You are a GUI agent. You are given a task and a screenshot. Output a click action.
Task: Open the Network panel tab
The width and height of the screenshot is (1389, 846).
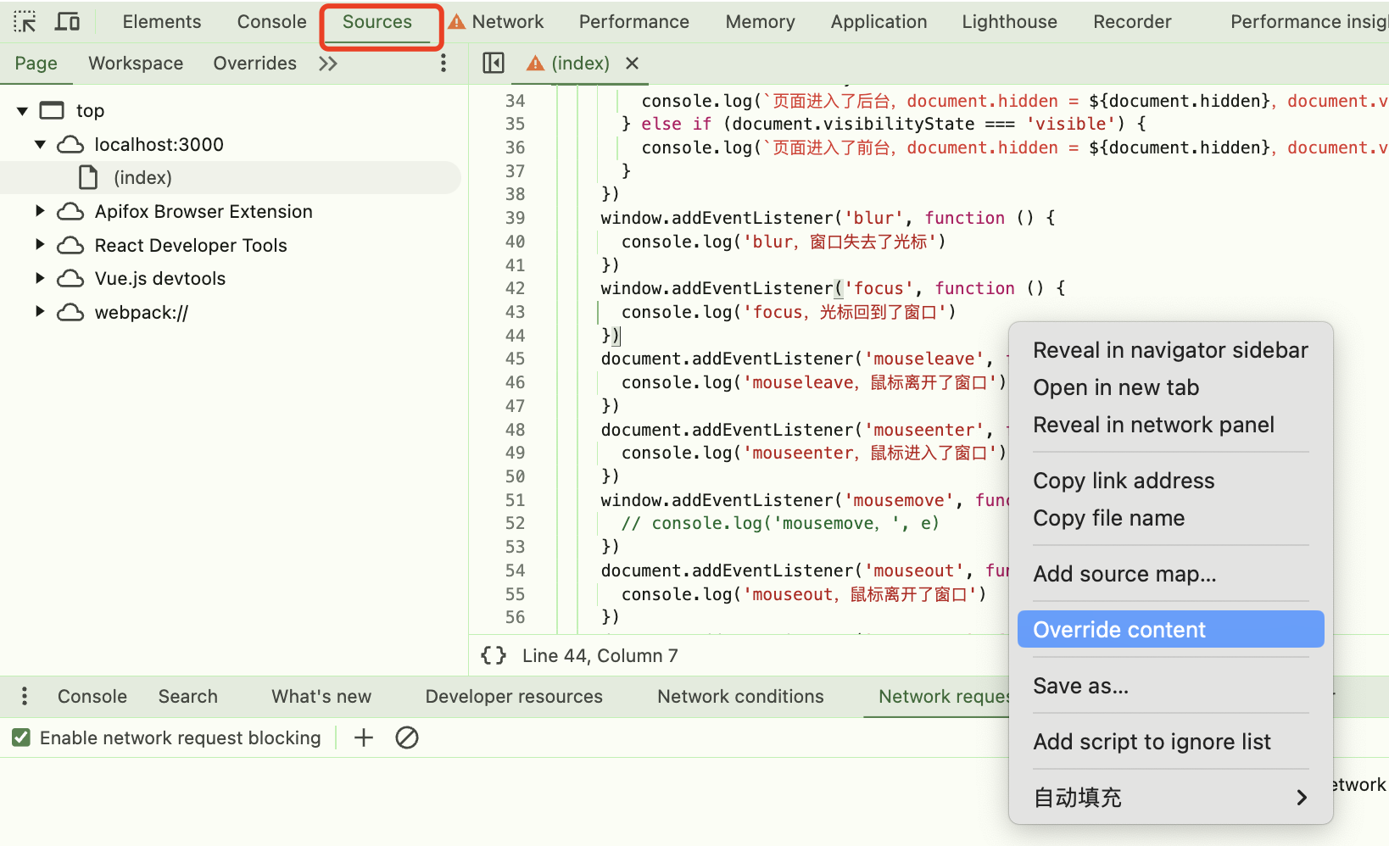tap(508, 22)
